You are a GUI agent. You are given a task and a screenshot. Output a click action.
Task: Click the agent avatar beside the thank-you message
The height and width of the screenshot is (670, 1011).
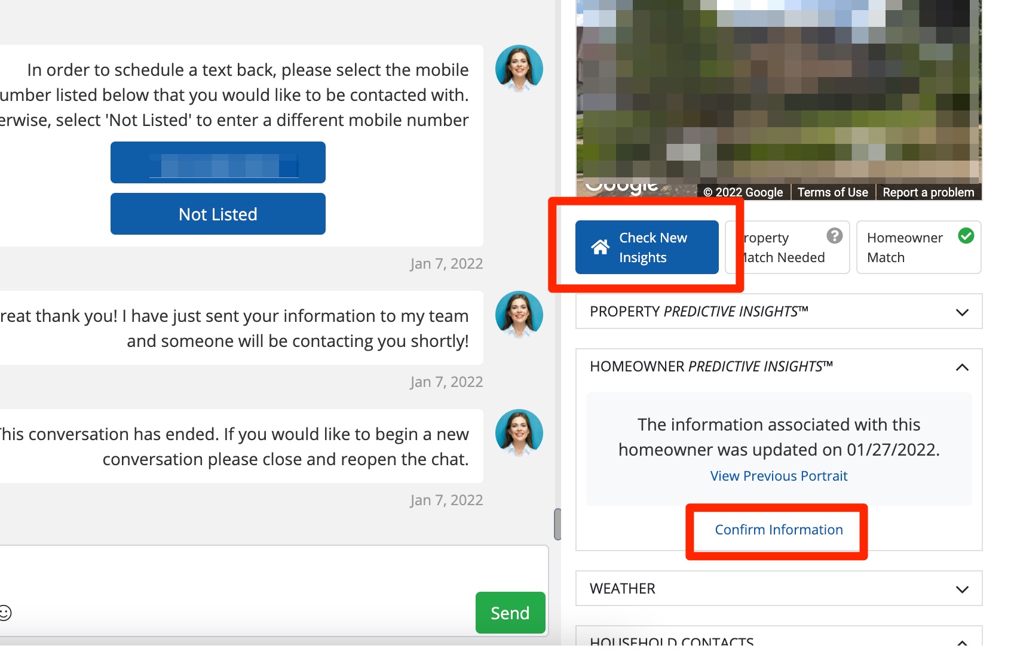point(519,315)
